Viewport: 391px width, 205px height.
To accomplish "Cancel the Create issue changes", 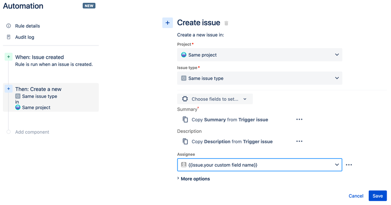I will 356,196.
